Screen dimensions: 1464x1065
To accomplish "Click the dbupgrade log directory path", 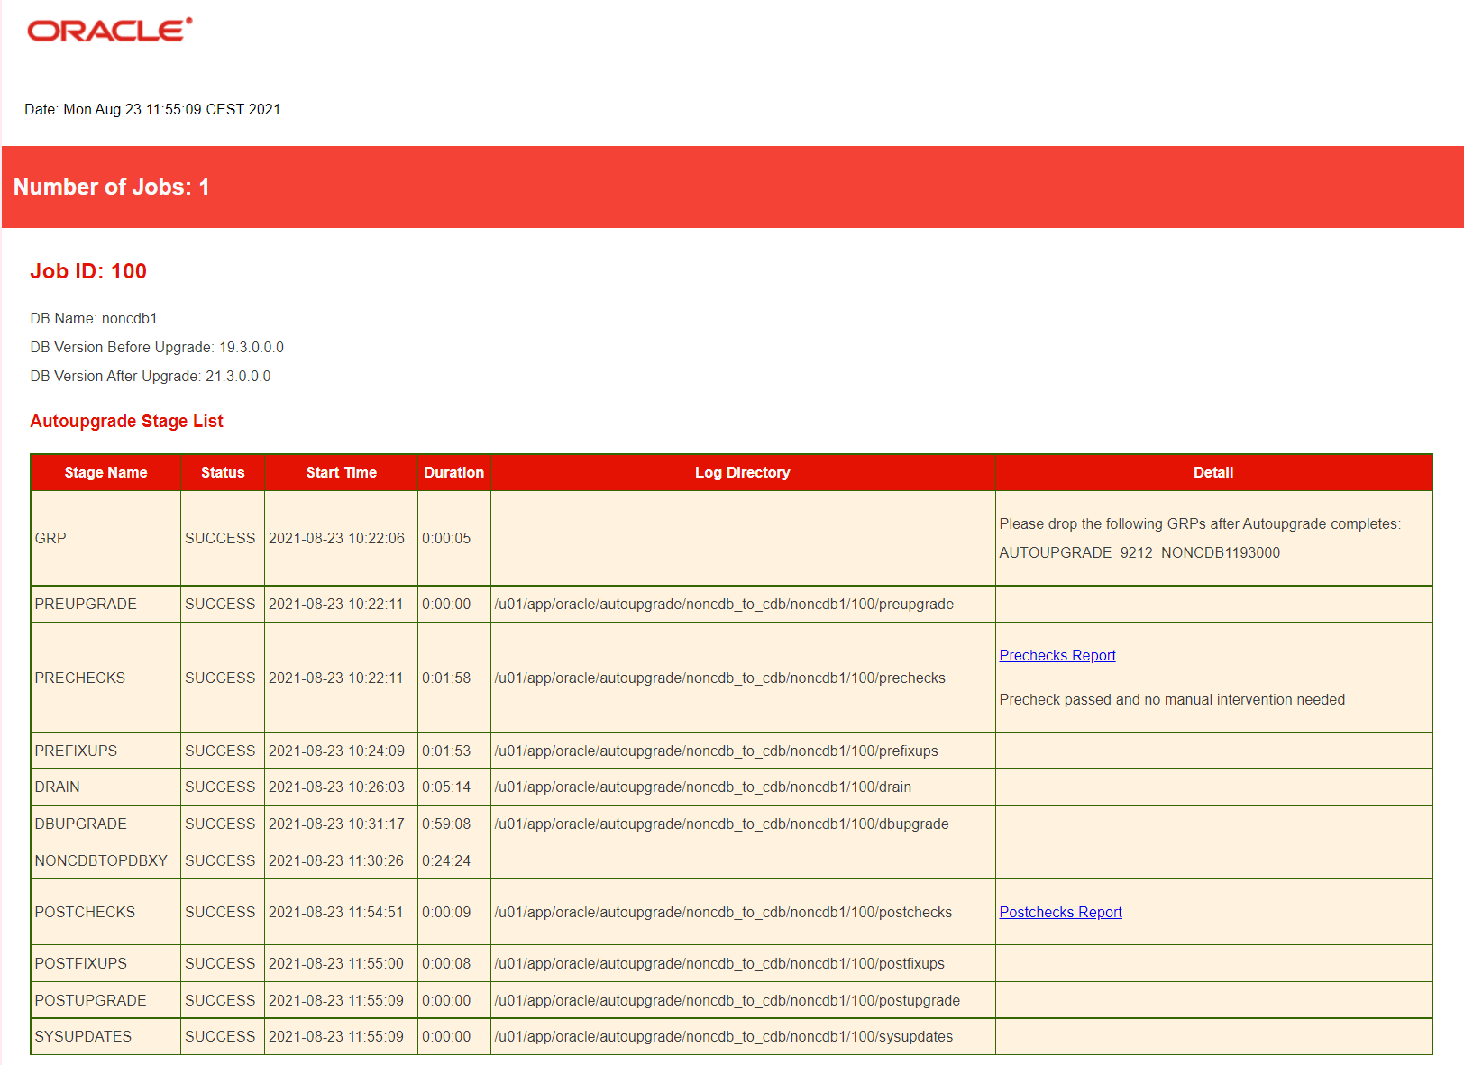I will [x=721, y=824].
